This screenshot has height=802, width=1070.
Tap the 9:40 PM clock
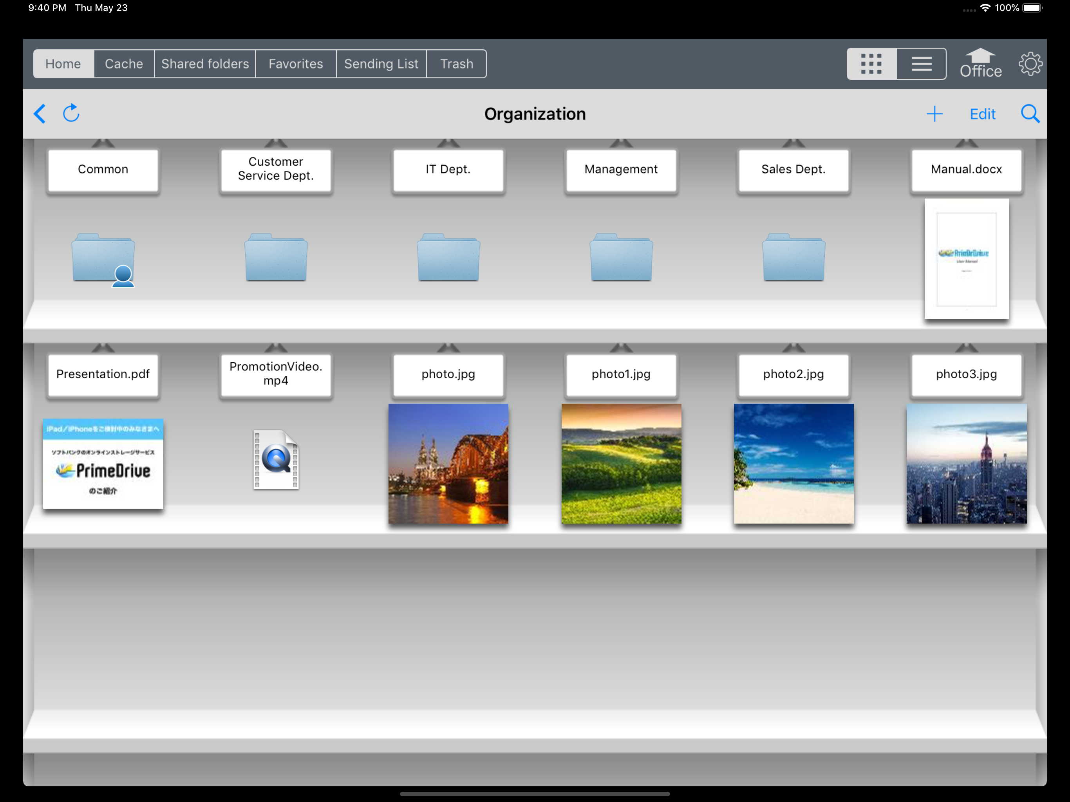click(x=47, y=8)
